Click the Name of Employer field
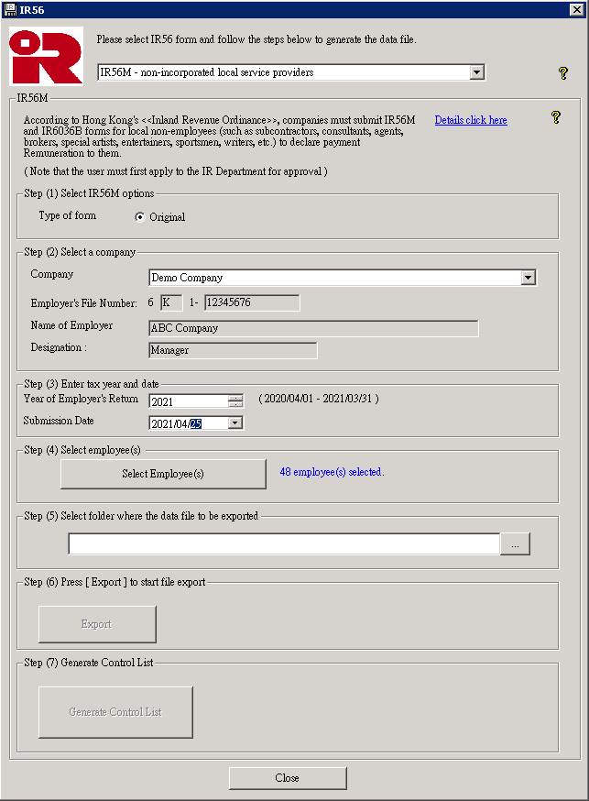 [312, 328]
